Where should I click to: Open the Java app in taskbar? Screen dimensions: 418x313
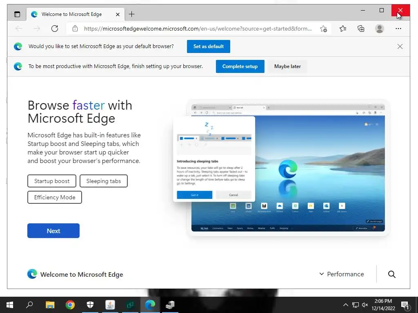pos(110,305)
